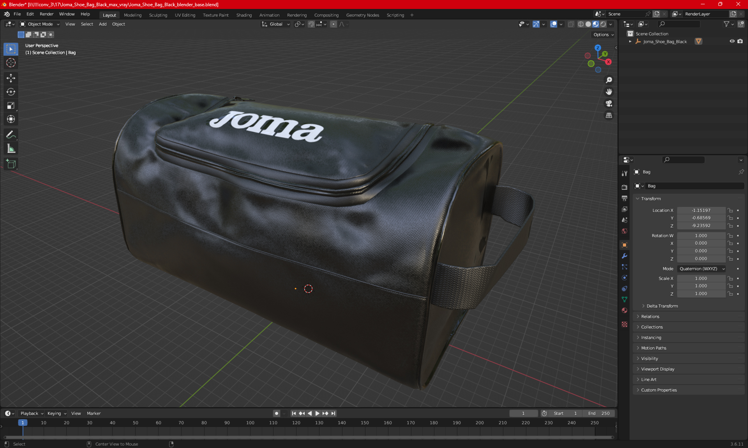The width and height of the screenshot is (748, 448).
Task: Open the timeline Marker menu
Action: point(93,413)
